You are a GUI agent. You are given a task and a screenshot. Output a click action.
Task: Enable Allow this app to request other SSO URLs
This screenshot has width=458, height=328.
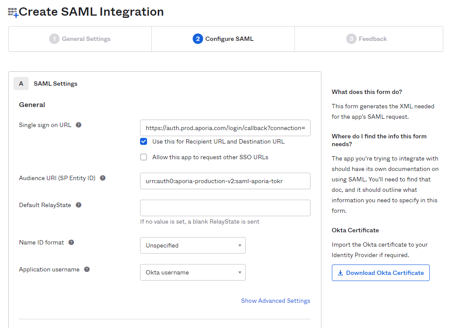[144, 157]
